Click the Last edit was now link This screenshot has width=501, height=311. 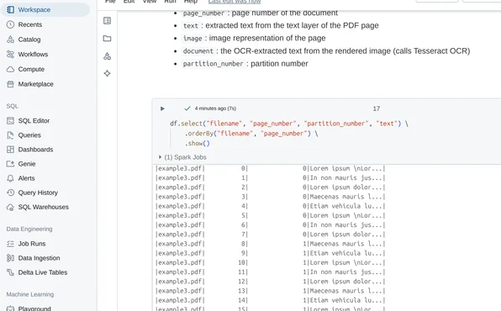coord(235,2)
